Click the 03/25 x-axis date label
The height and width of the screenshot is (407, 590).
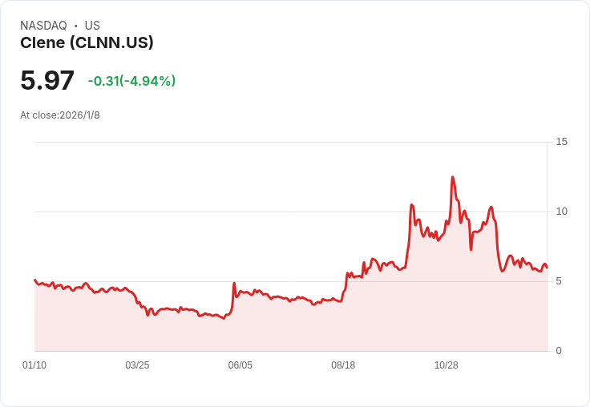[137, 365]
